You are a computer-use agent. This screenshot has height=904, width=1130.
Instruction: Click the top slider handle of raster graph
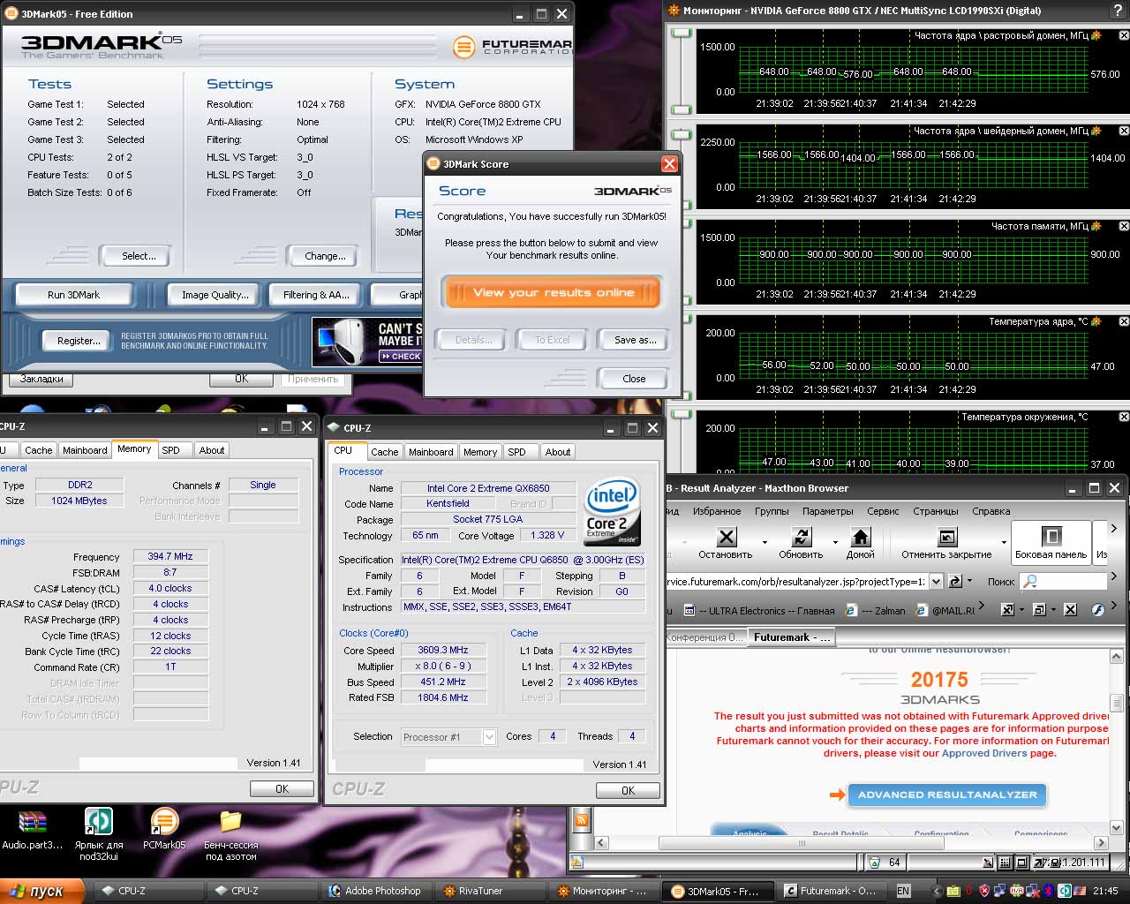pos(681,34)
